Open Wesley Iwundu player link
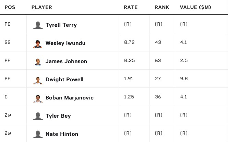This screenshot has width=228, height=142. pos(65,43)
